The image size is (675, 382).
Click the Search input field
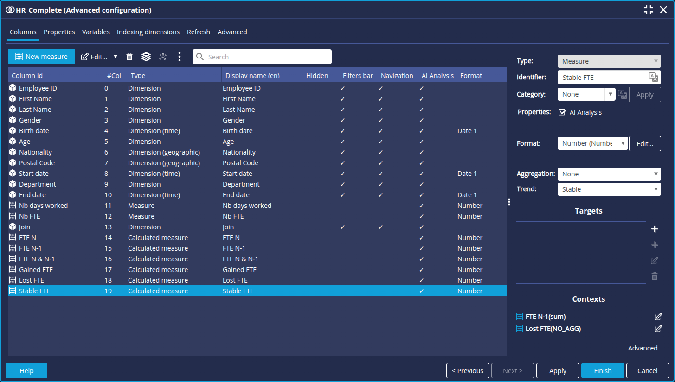pos(262,57)
